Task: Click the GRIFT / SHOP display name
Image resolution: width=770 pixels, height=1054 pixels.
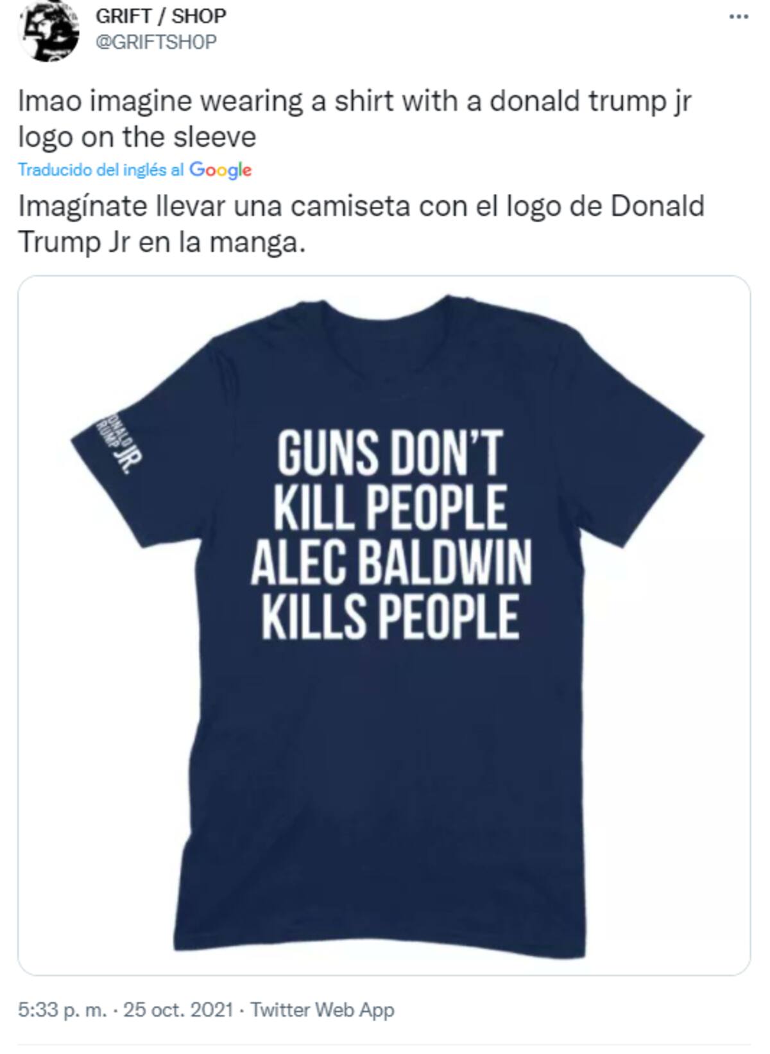Action: click(x=161, y=15)
